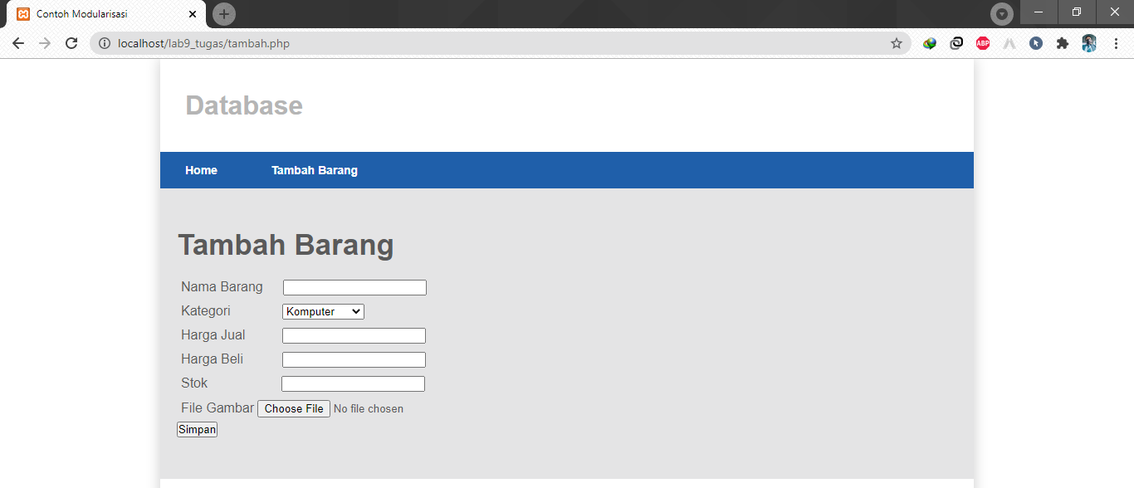Minimize the Chrome window
This screenshot has width=1134, height=488.
point(1039,12)
